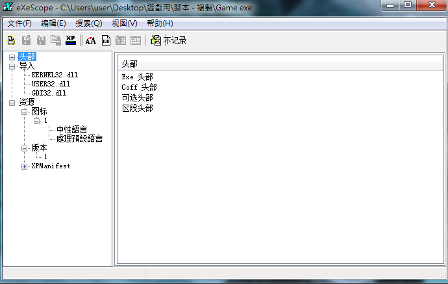Click the XP manifest toolbar icon

[x=71, y=40]
